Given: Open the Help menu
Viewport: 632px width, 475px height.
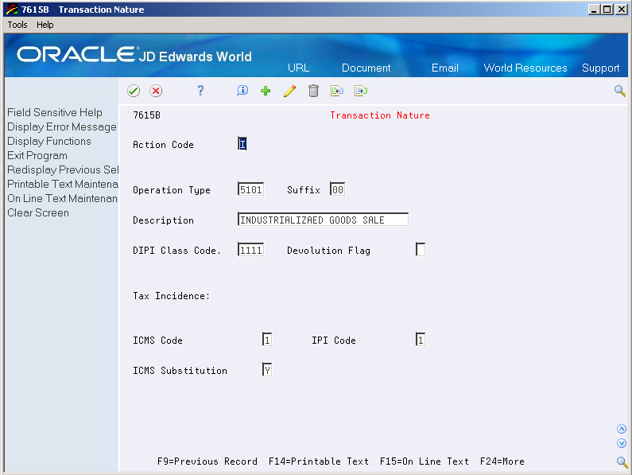Looking at the screenshot, I should coord(45,25).
